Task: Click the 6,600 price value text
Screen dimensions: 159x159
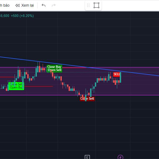Action: pos(5,16)
